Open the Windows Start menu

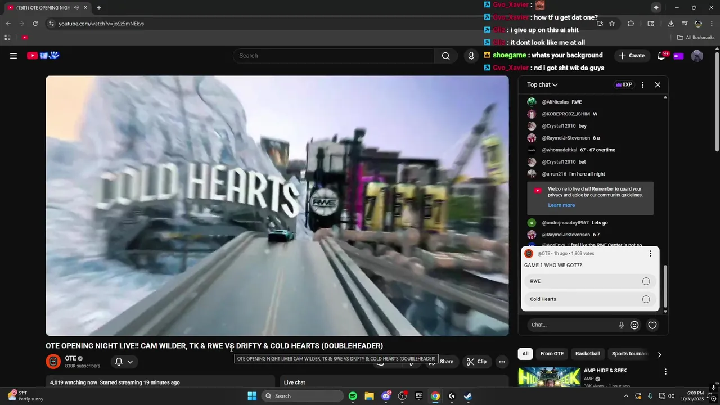pos(252,396)
